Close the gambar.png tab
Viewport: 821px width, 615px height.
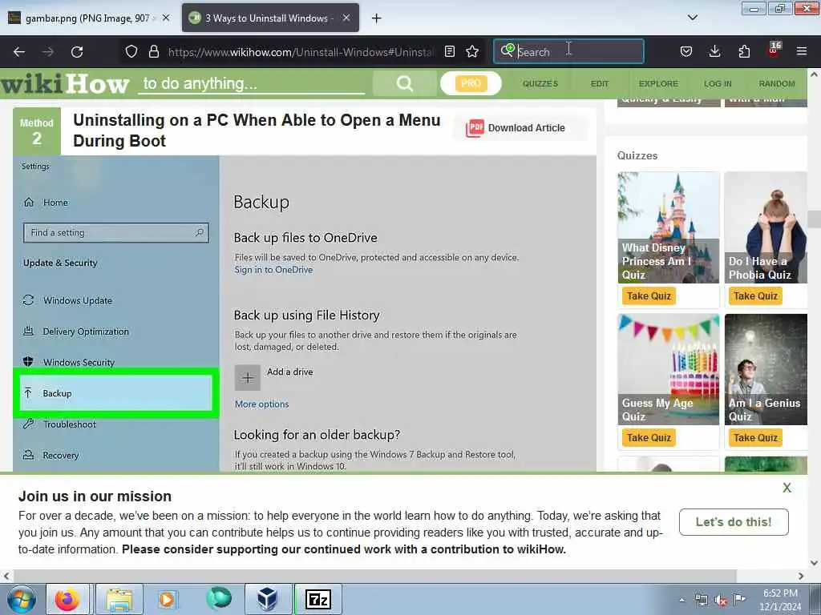pos(166,18)
